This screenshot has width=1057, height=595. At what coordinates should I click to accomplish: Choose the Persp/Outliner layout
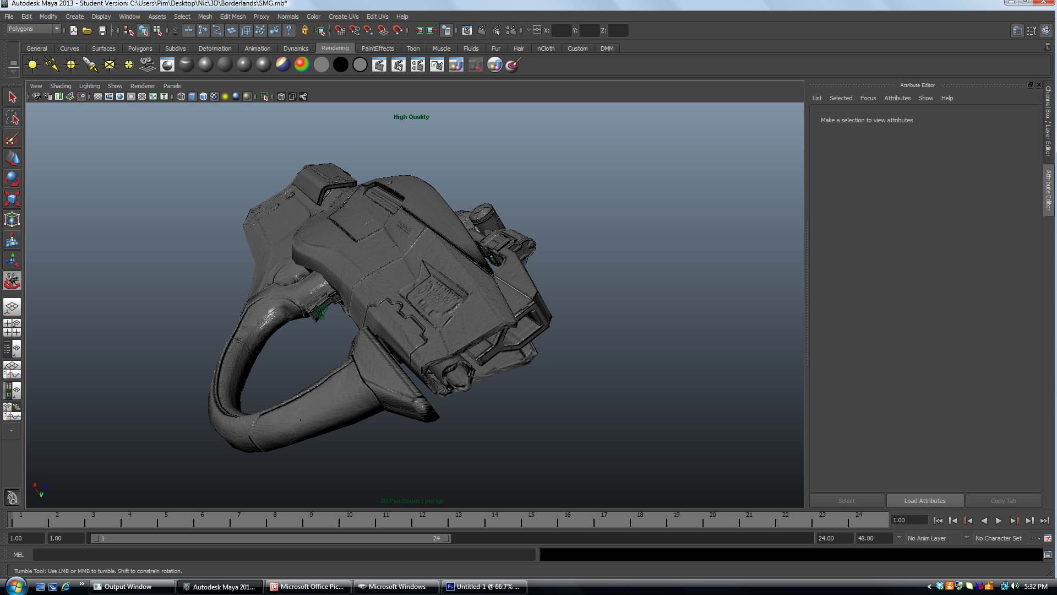pyautogui.click(x=12, y=348)
